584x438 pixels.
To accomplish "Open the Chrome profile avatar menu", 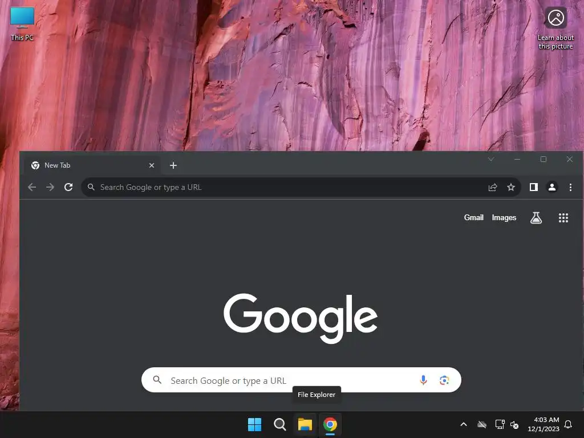I will point(552,187).
